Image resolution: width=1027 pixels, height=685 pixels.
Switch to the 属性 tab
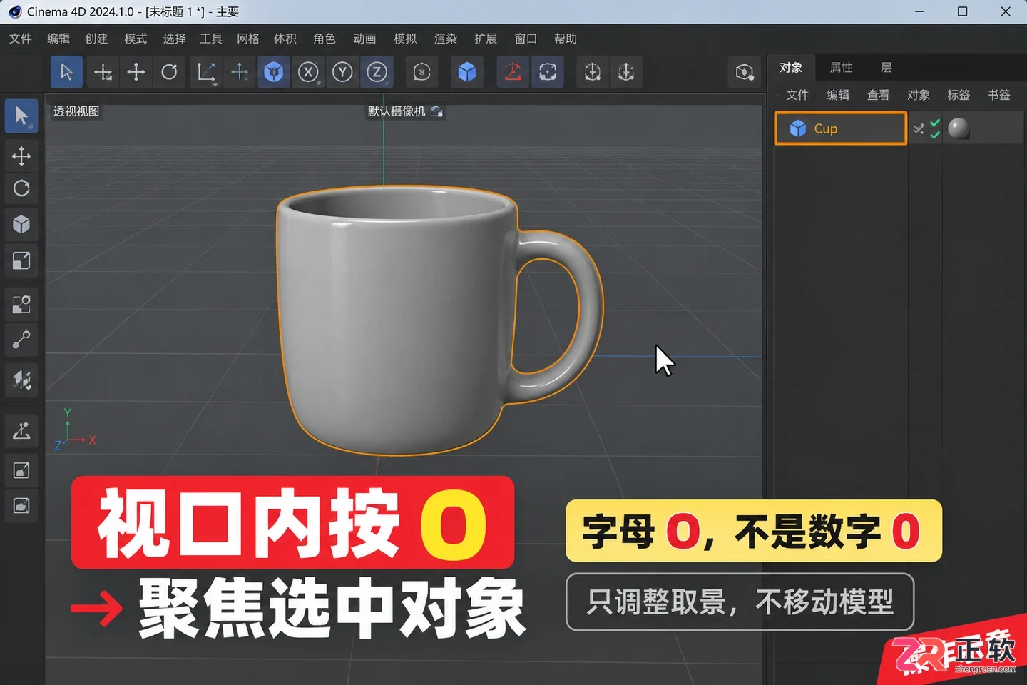[842, 68]
